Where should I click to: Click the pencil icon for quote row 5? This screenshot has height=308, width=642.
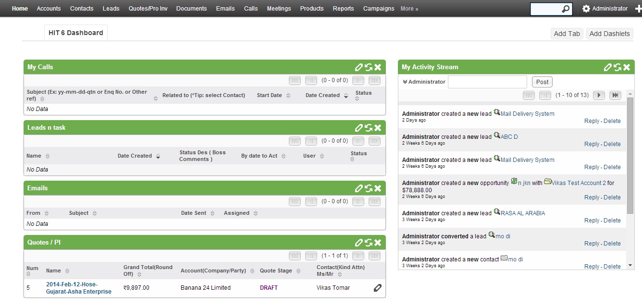(377, 288)
